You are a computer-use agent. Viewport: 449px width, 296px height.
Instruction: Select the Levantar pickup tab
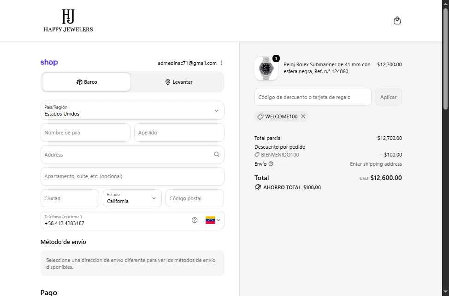179,82
